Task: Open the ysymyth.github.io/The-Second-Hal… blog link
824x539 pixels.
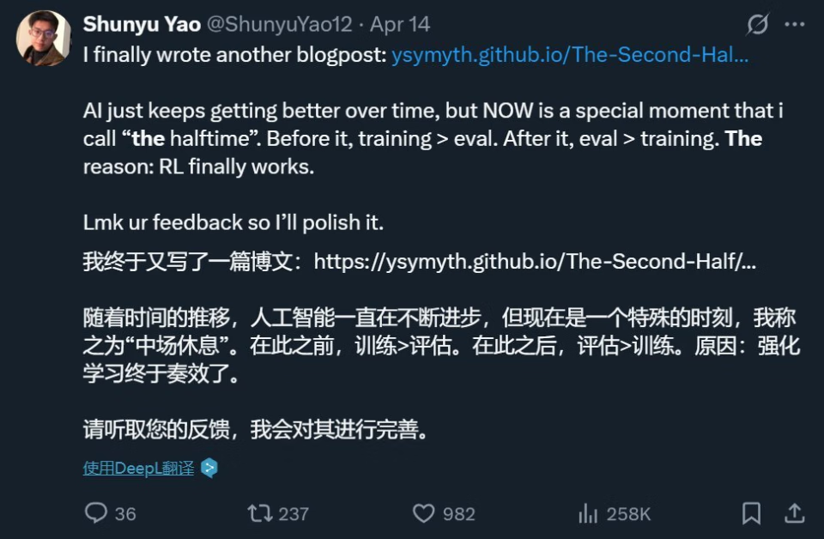Action: [570, 55]
